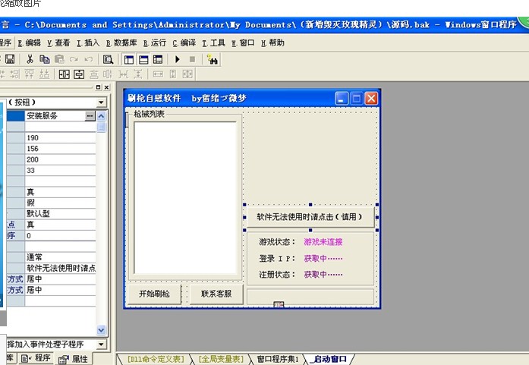
Task: Click the Undo arrow icon
Action: tap(89, 59)
